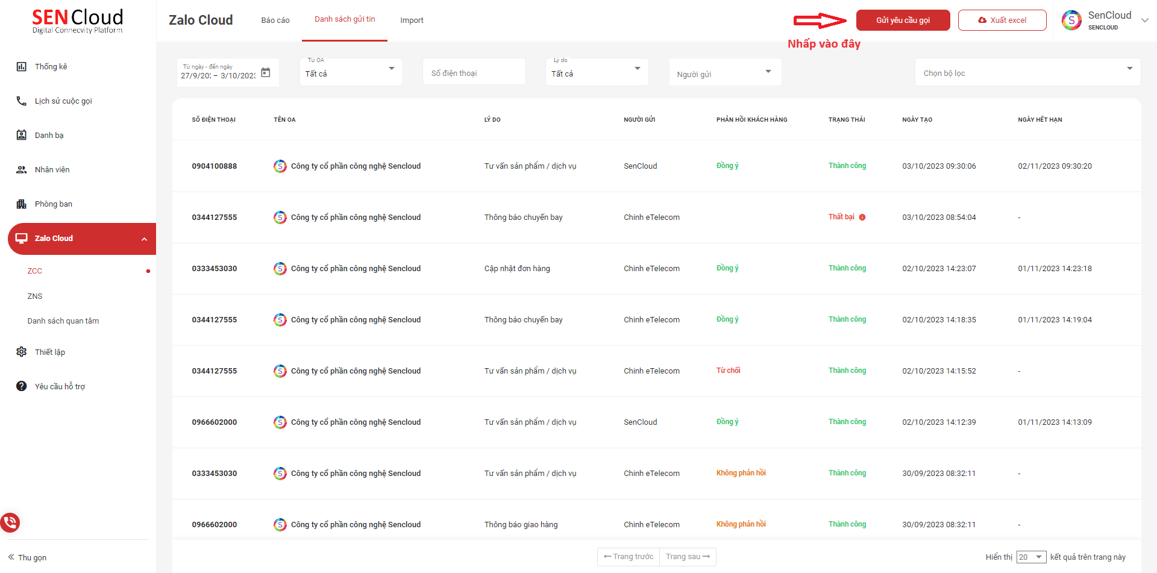The image size is (1157, 573).
Task: Open Thiết lập gear icon
Action: coord(22,352)
